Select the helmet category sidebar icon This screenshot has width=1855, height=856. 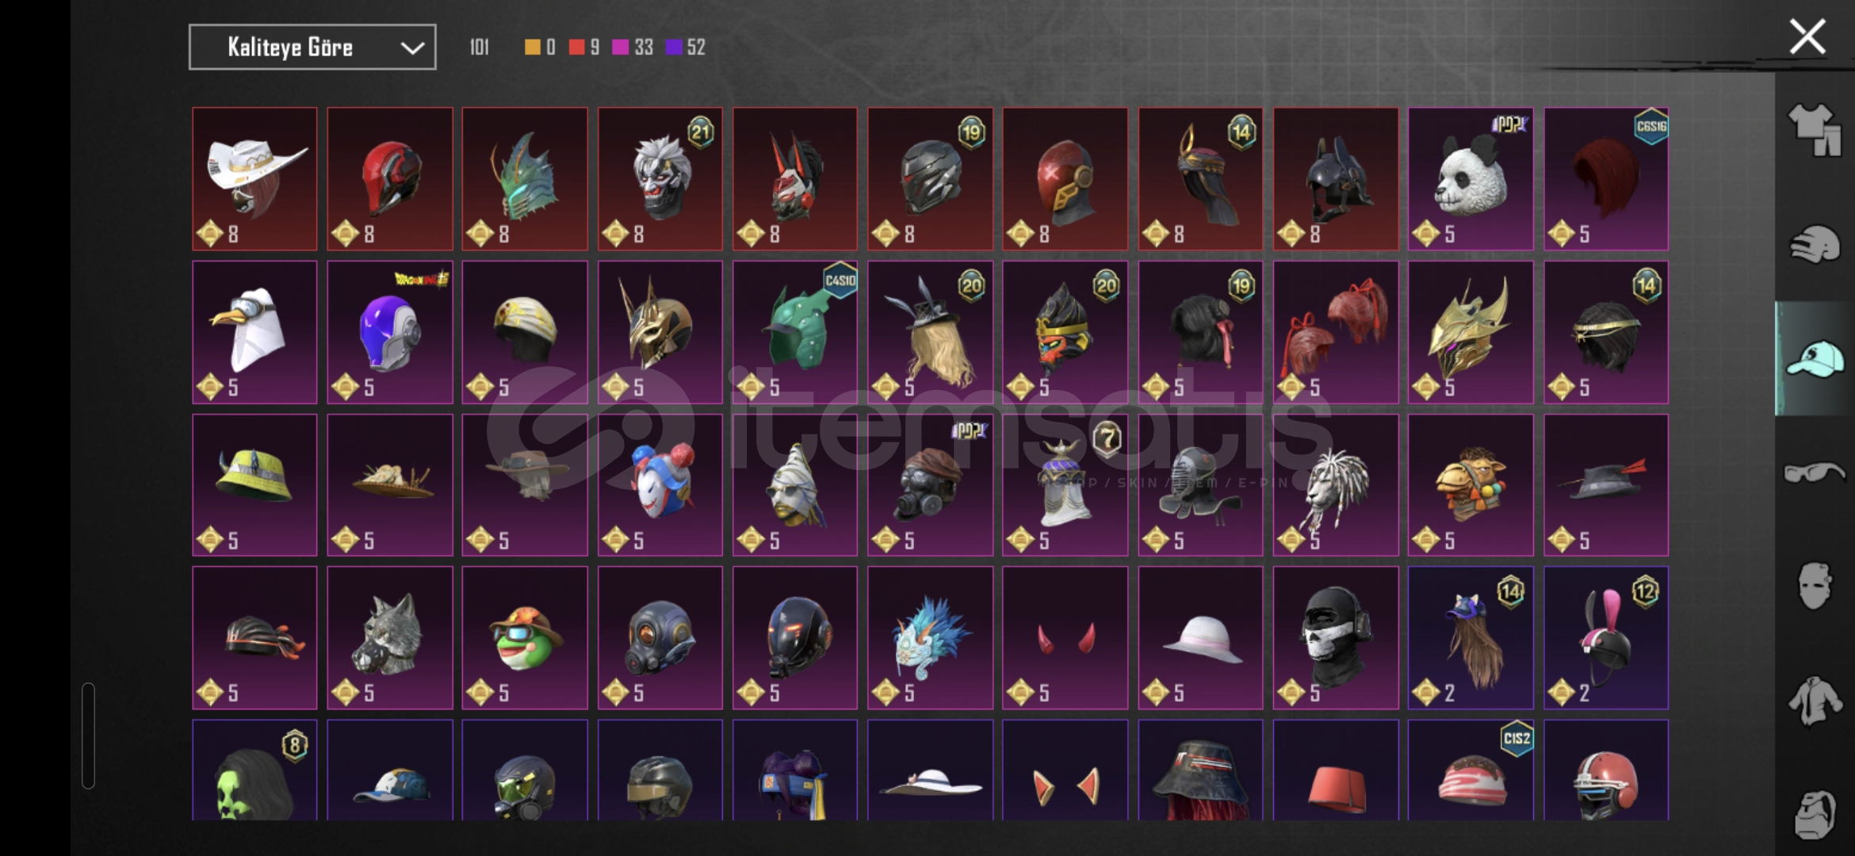click(1814, 243)
